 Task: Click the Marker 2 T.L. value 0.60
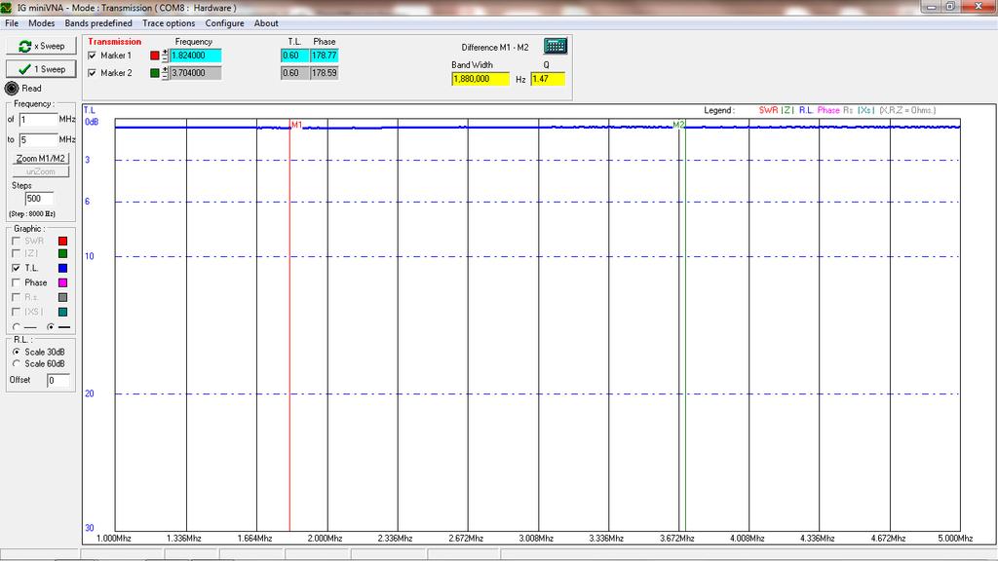(294, 73)
